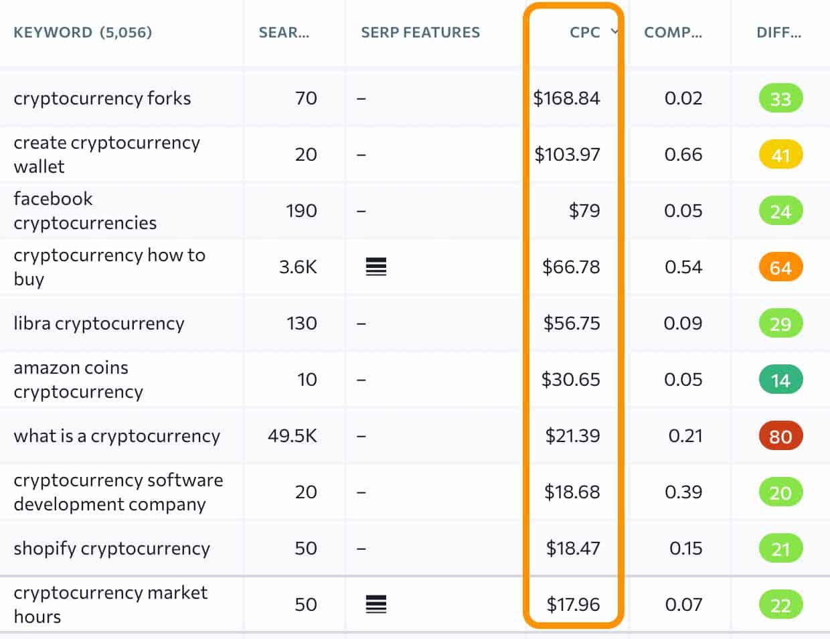The image size is (830, 639).
Task: Expand the truncated DIFF... column header
Action: tap(778, 32)
